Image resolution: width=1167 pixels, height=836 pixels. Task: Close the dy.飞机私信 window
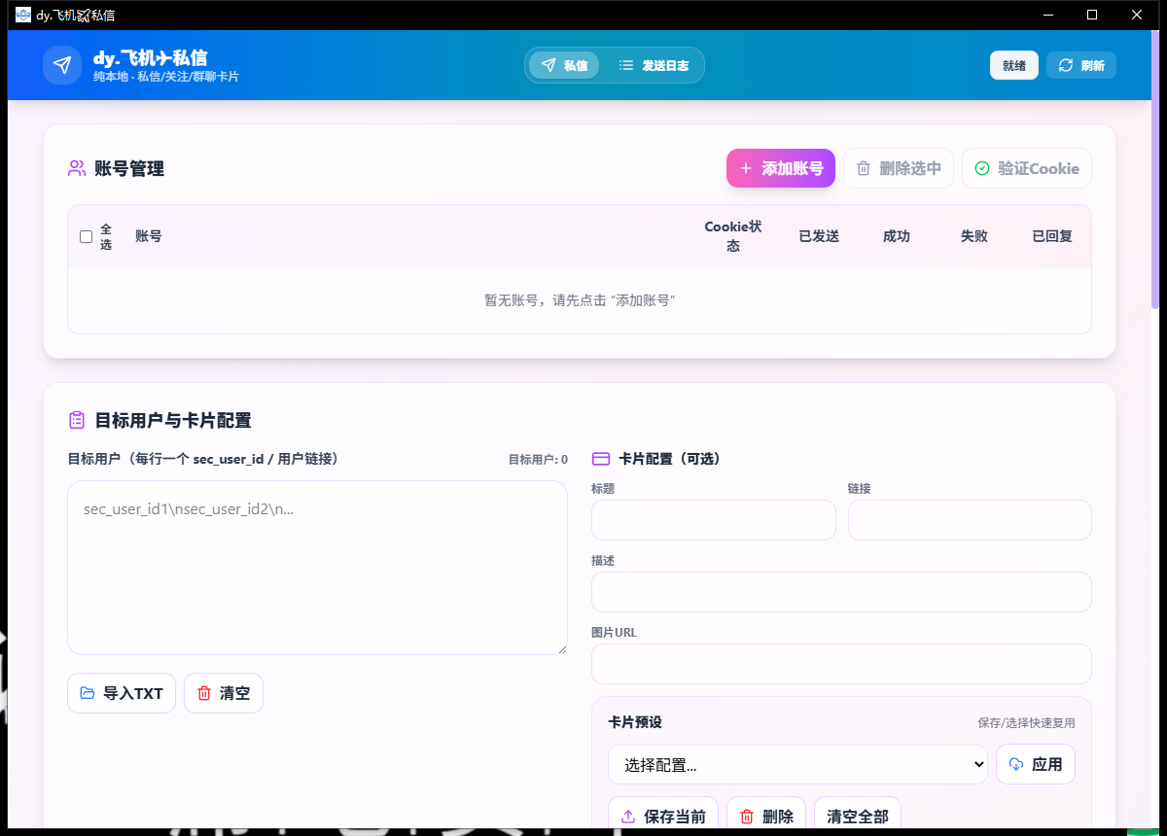[1137, 15]
